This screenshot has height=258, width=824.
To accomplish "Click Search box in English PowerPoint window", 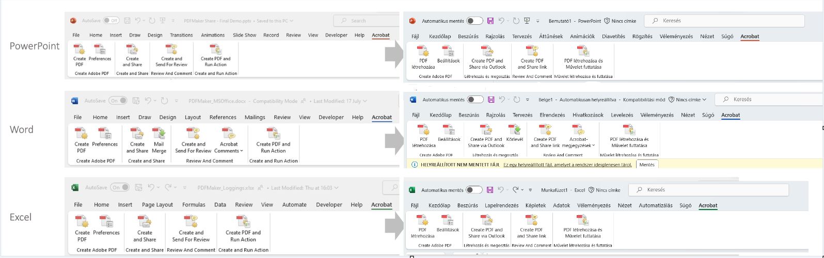I will [366, 21].
